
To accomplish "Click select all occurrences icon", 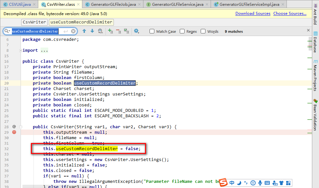I will click(x=126, y=31).
